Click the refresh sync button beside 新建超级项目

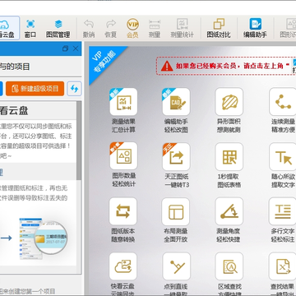(74, 89)
